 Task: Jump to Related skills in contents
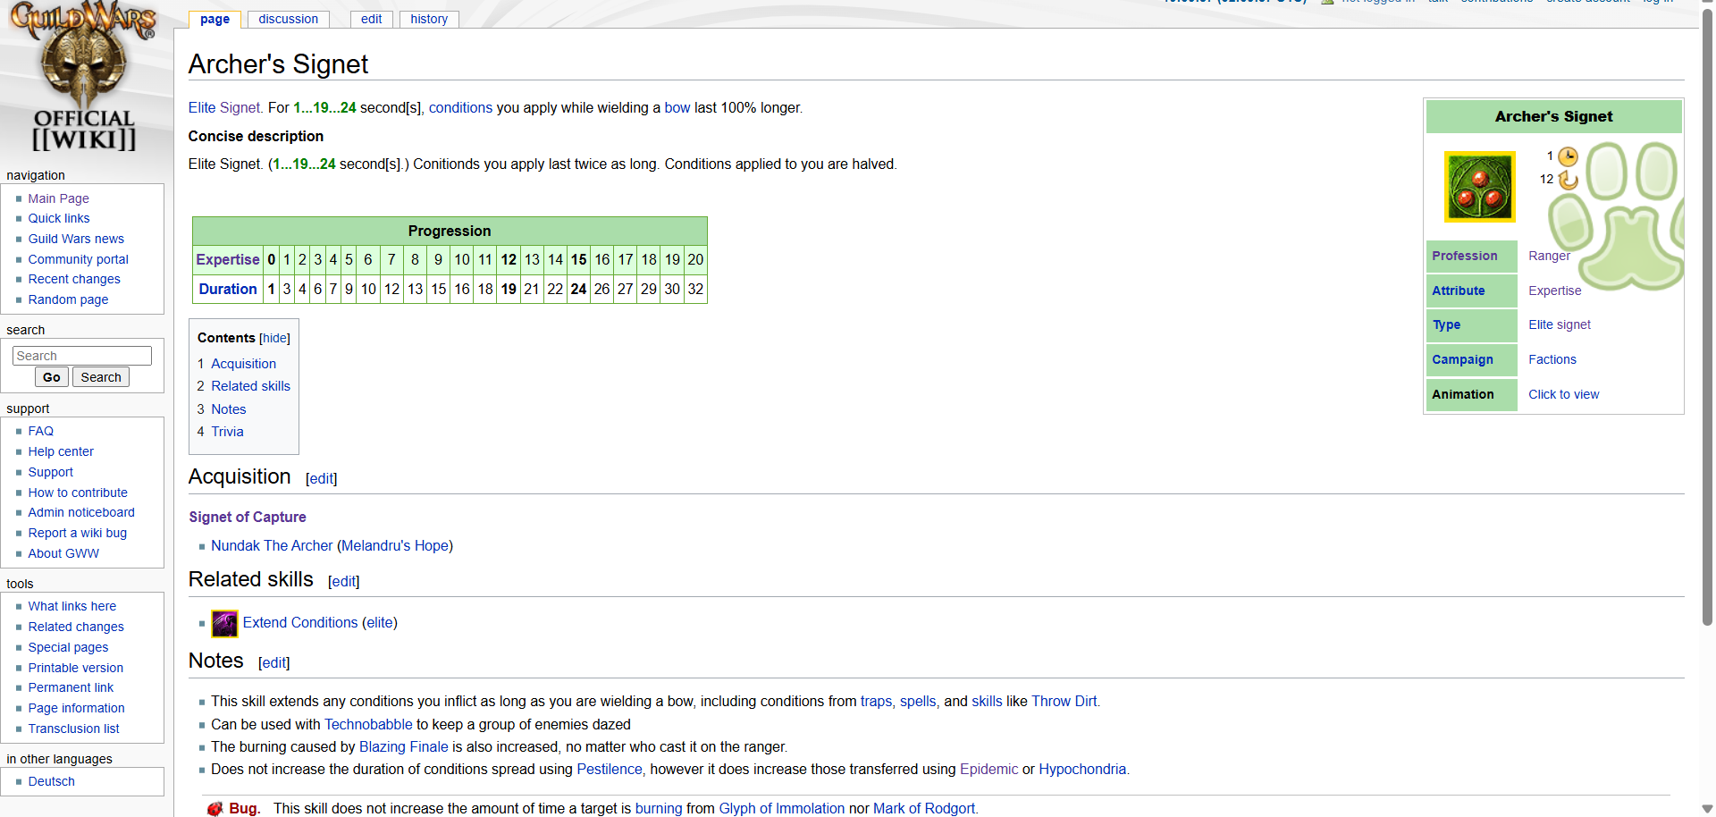coord(250,386)
